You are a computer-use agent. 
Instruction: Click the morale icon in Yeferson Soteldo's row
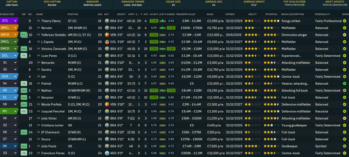345,35
